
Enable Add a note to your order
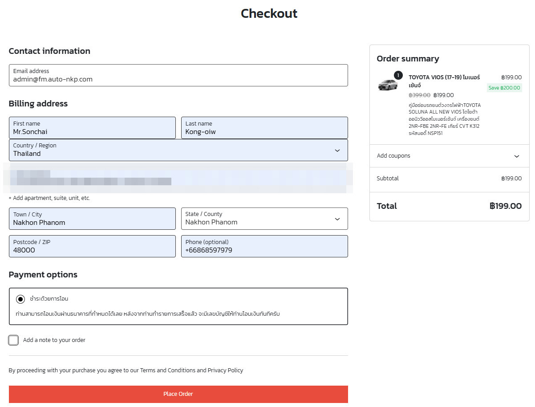point(14,340)
